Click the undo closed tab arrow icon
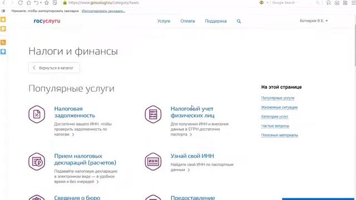The image size is (356, 200). click(x=36, y=3)
